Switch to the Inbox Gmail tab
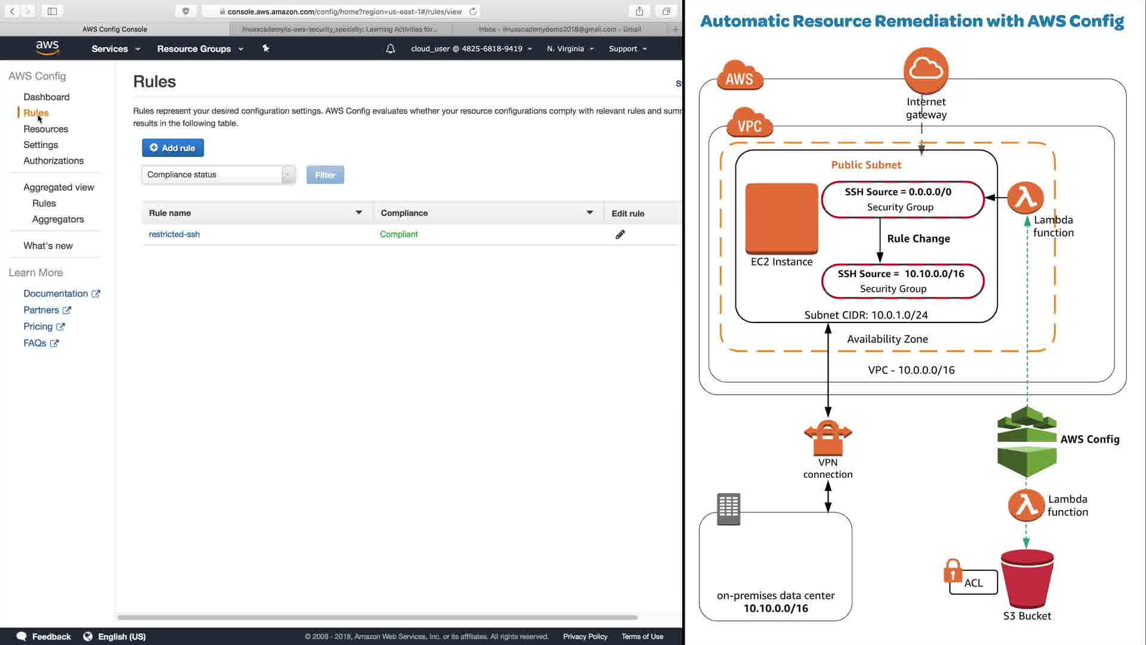The width and height of the screenshot is (1146, 645). pos(559,29)
